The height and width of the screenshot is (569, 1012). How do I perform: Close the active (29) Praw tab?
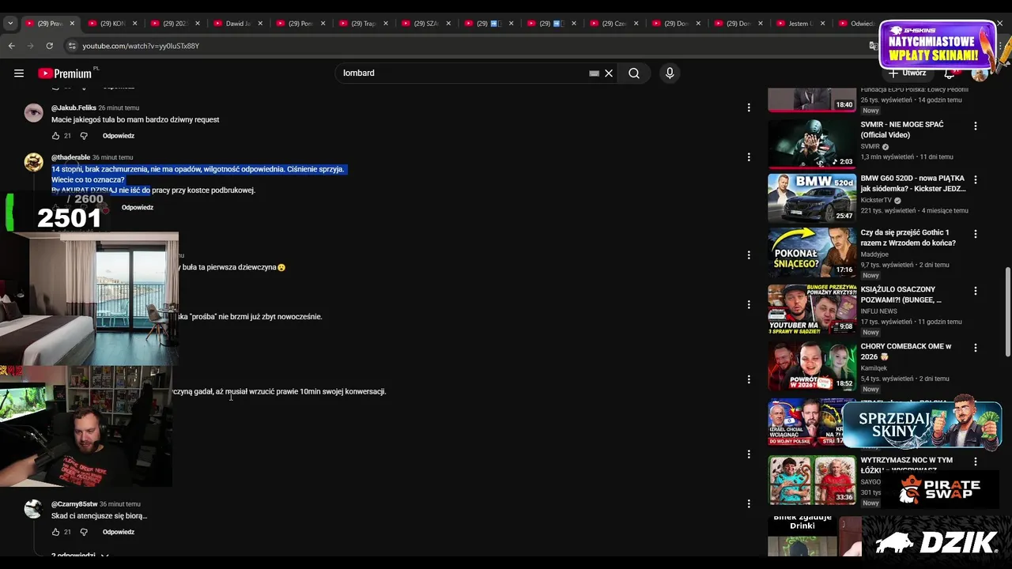(x=71, y=24)
